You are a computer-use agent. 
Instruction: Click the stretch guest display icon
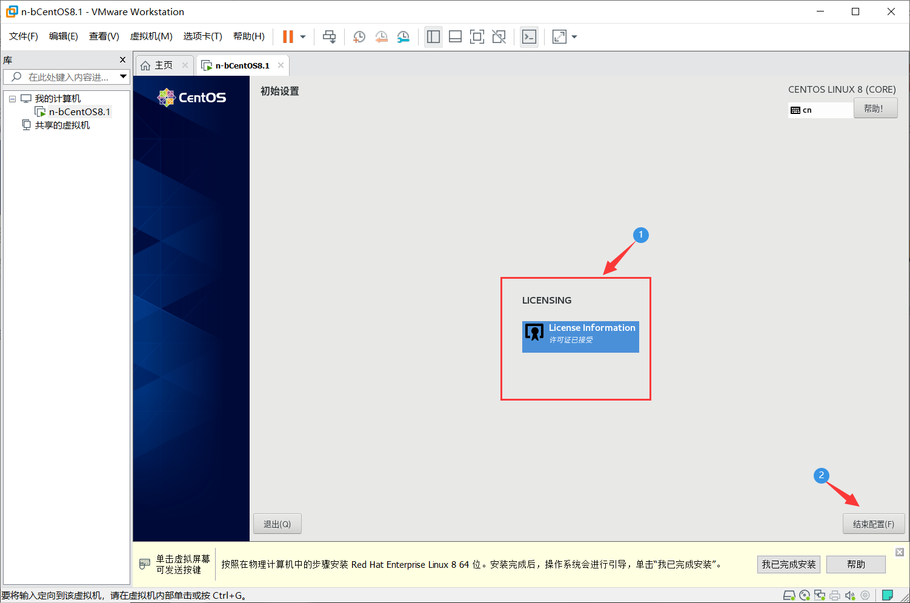click(x=559, y=37)
